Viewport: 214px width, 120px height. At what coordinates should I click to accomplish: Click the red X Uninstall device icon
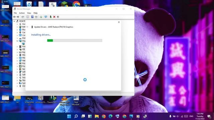54,17
